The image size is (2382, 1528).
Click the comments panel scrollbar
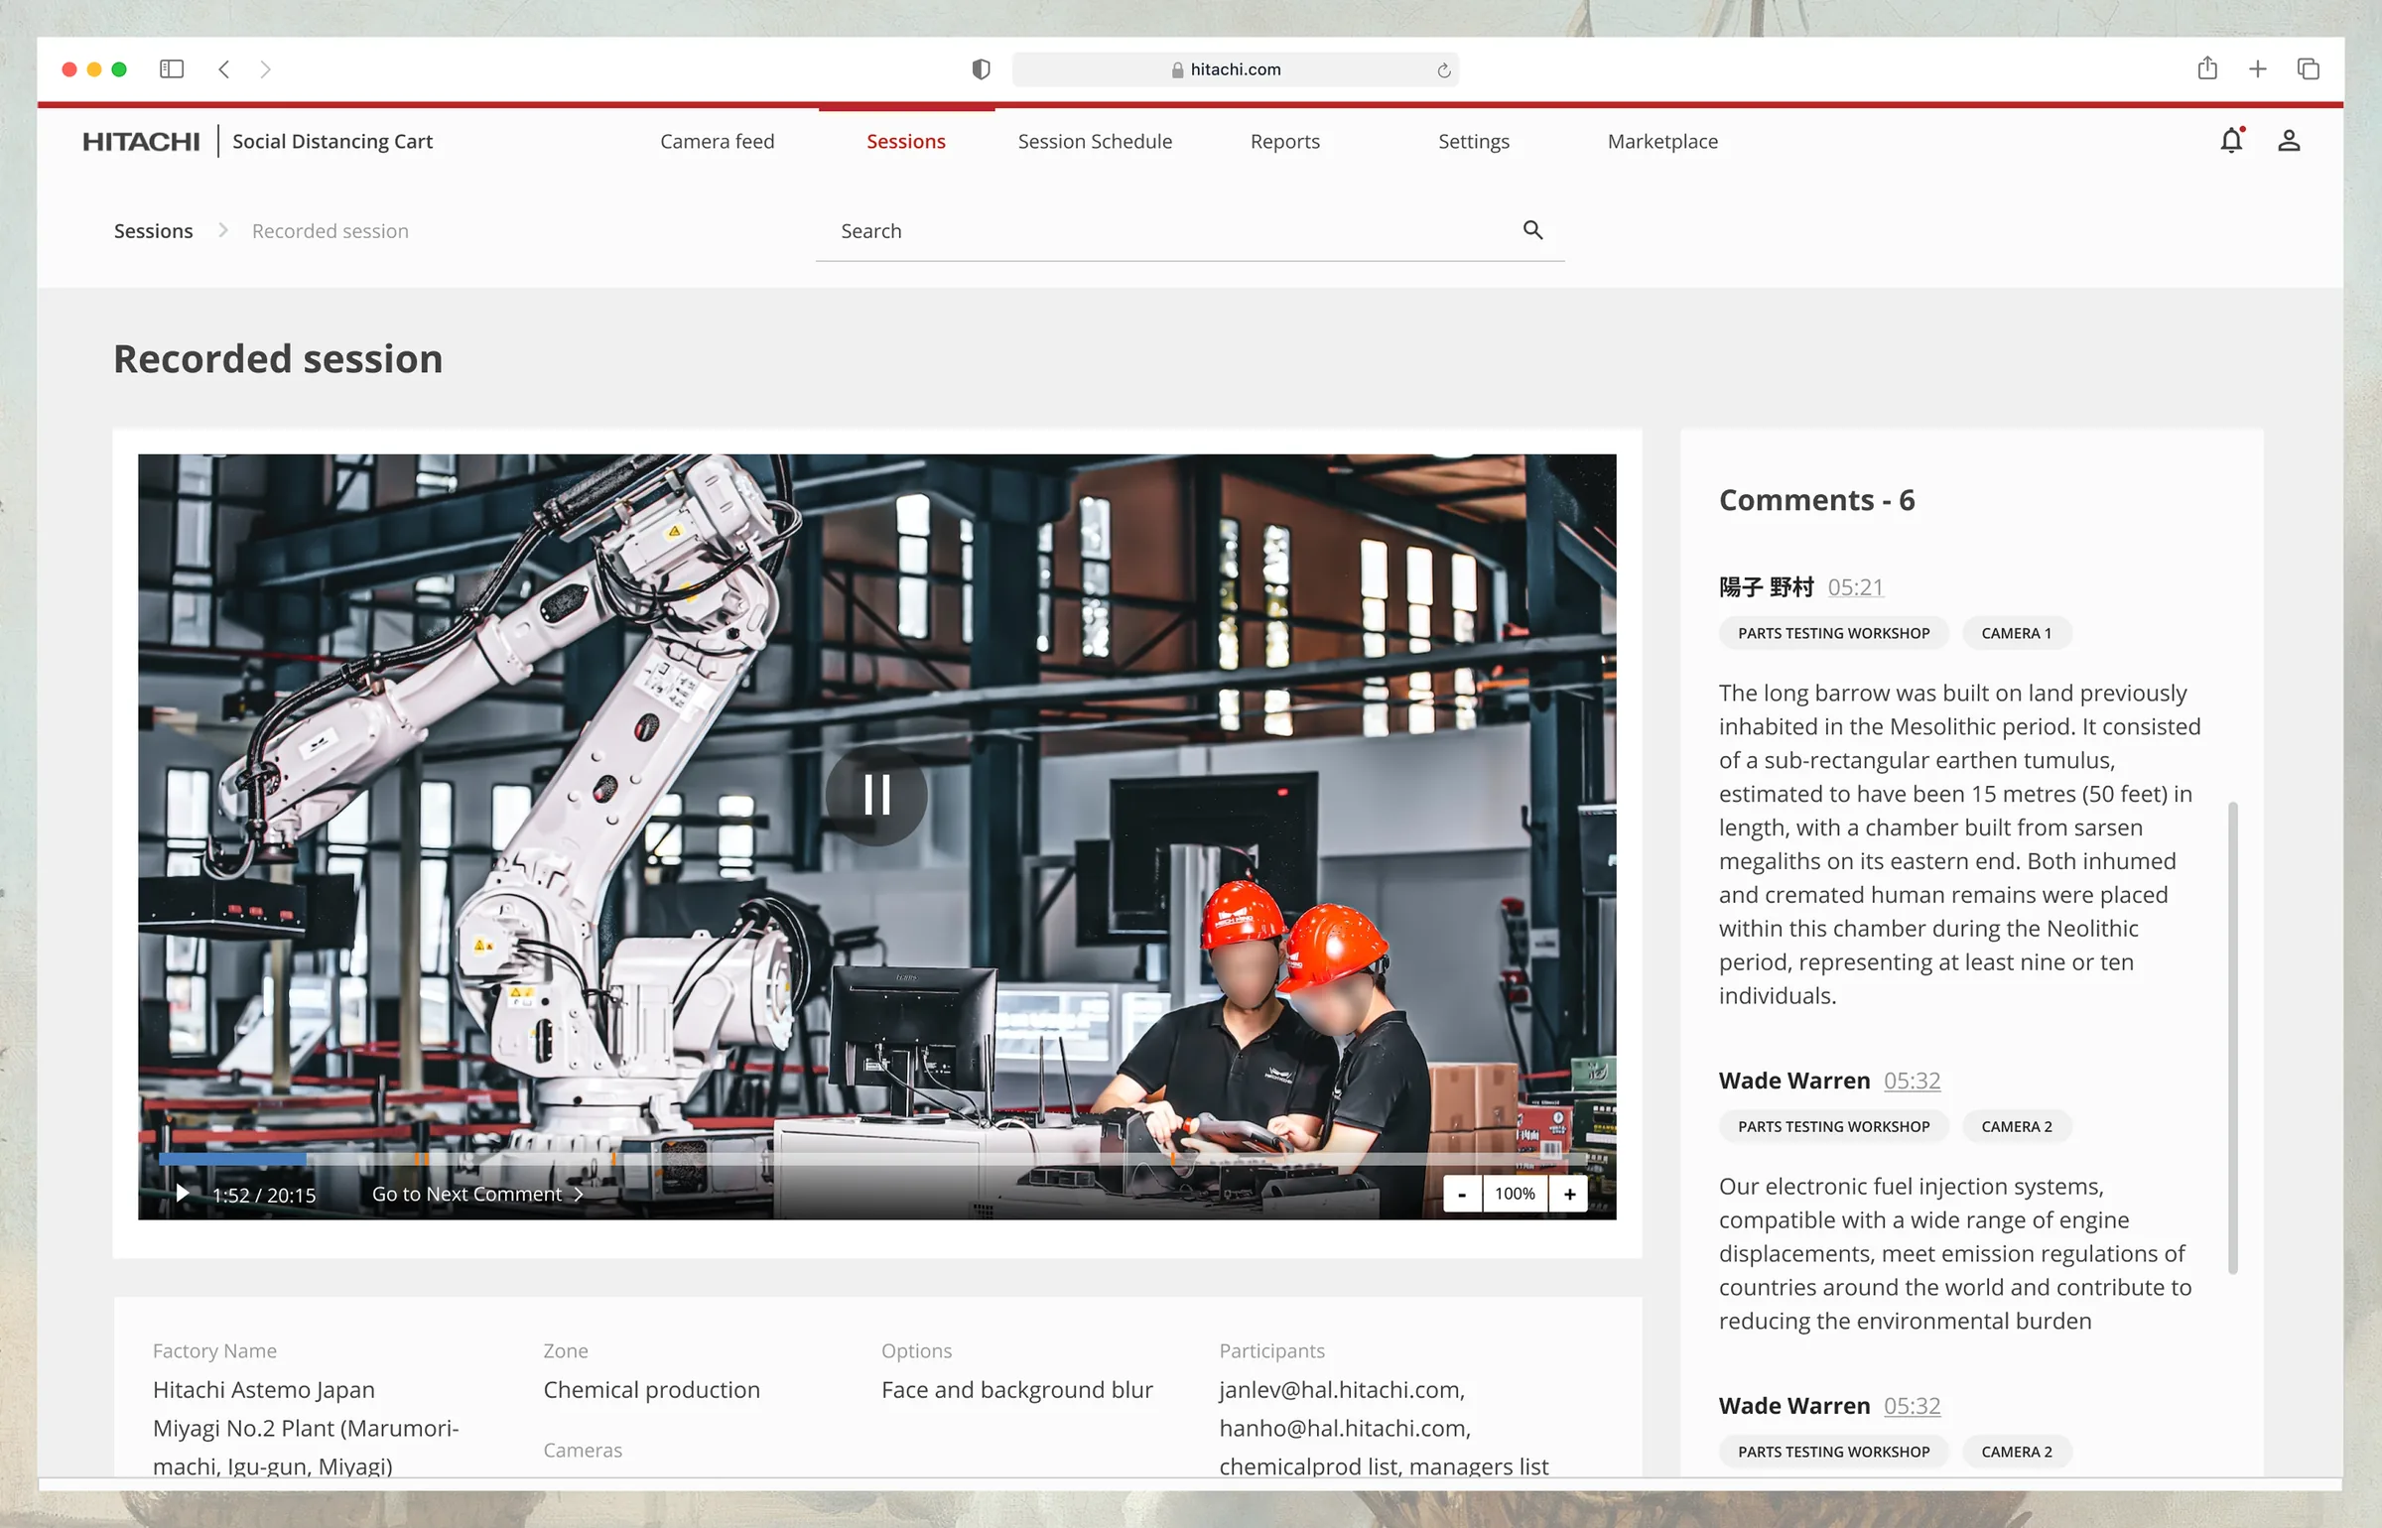coord(2232,1037)
